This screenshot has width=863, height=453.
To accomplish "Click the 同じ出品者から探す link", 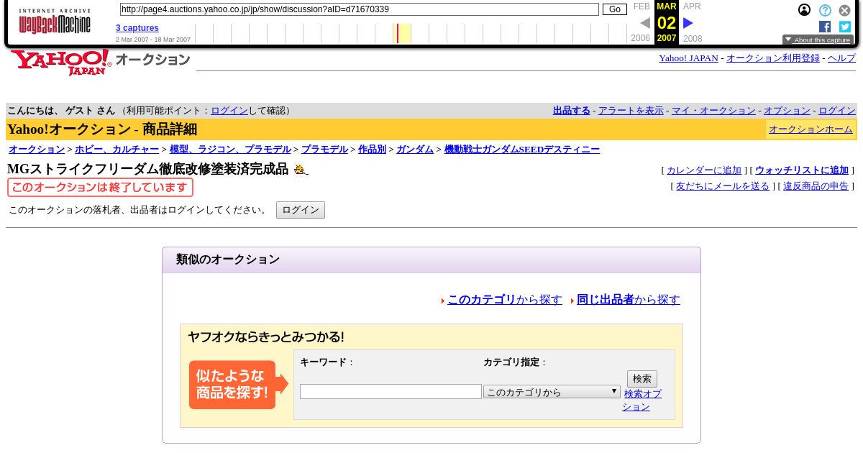I will [628, 300].
